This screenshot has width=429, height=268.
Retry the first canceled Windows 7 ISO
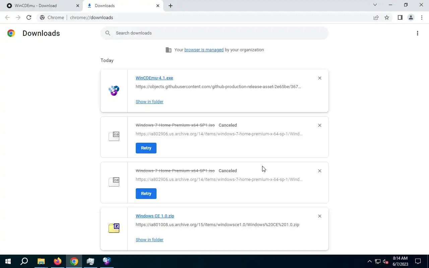[146, 148]
